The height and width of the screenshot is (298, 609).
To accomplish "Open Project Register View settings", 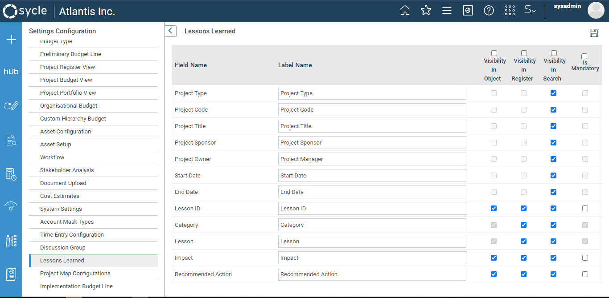I will [93, 67].
